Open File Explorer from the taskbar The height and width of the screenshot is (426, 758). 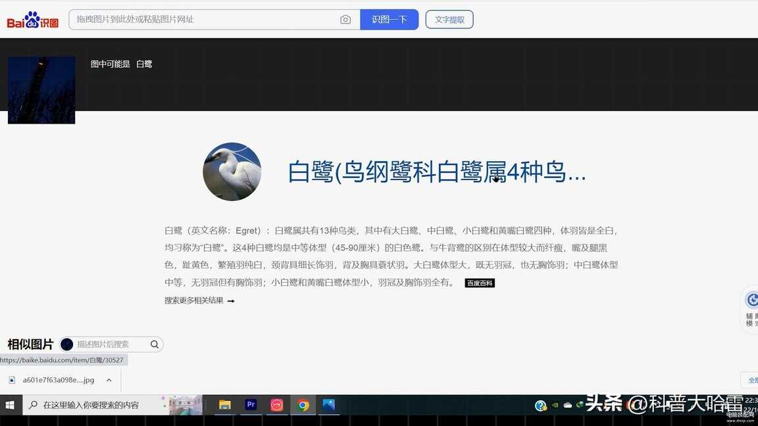pos(224,405)
